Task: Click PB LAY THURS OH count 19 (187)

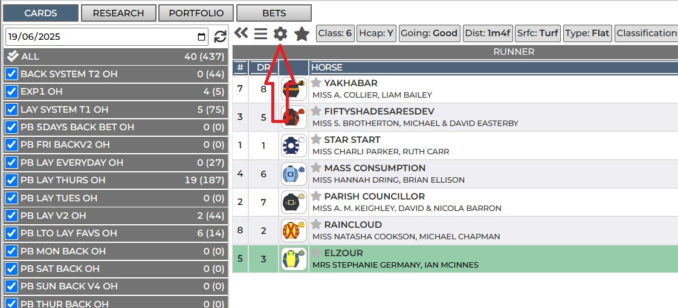Action: [204, 180]
